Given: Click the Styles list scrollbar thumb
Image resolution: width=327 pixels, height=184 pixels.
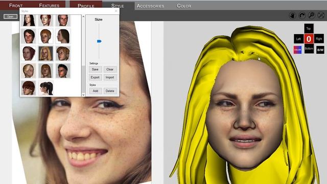Looking at the screenshot, I should (x=83, y=79).
